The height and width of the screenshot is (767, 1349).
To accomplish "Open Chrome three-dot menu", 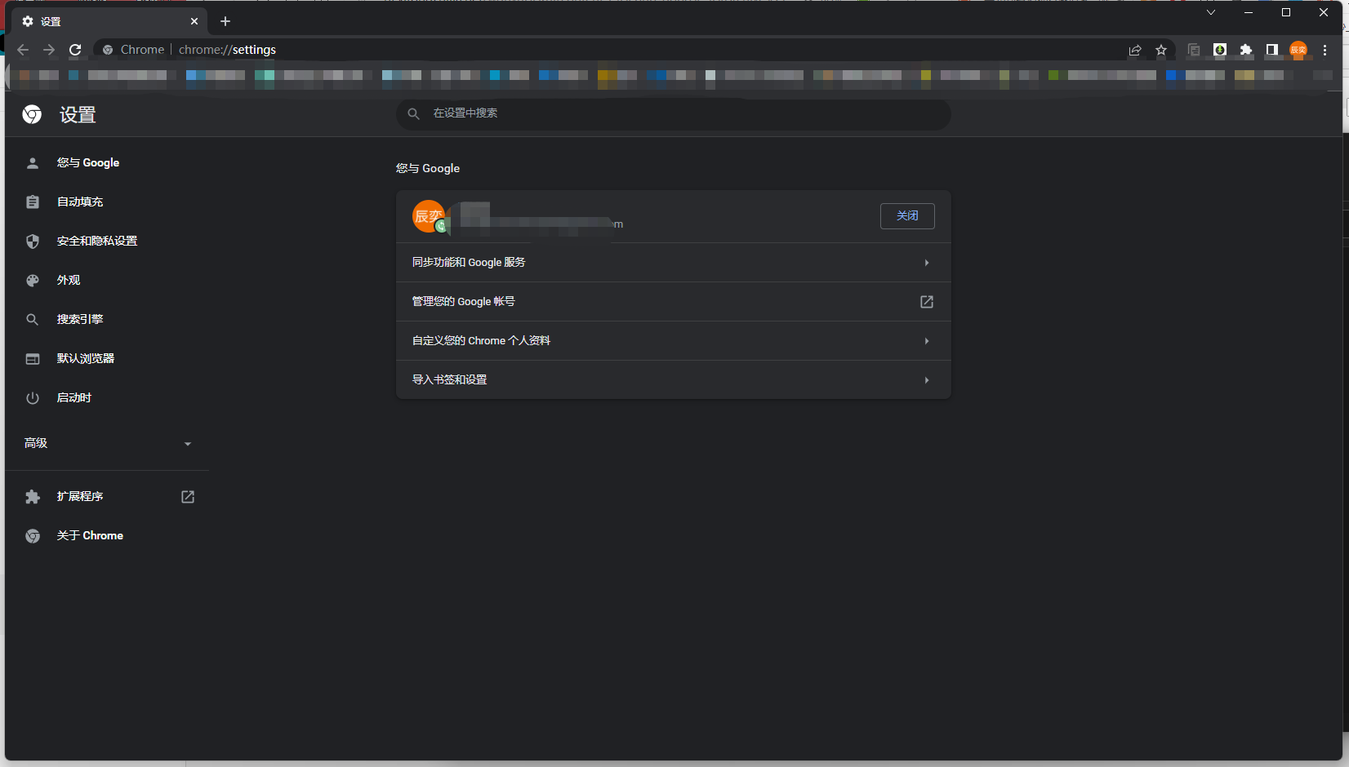I will coord(1325,50).
